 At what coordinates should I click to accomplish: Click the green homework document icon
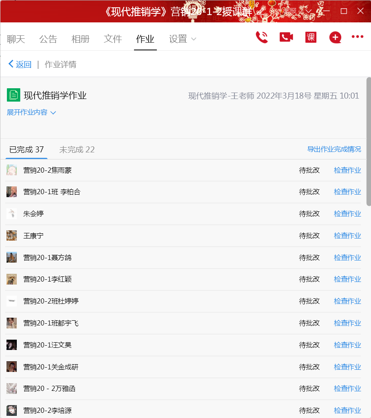click(13, 95)
